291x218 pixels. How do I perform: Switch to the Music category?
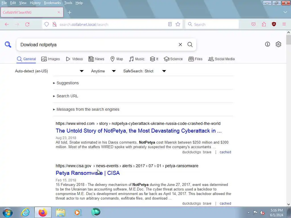click(137, 59)
